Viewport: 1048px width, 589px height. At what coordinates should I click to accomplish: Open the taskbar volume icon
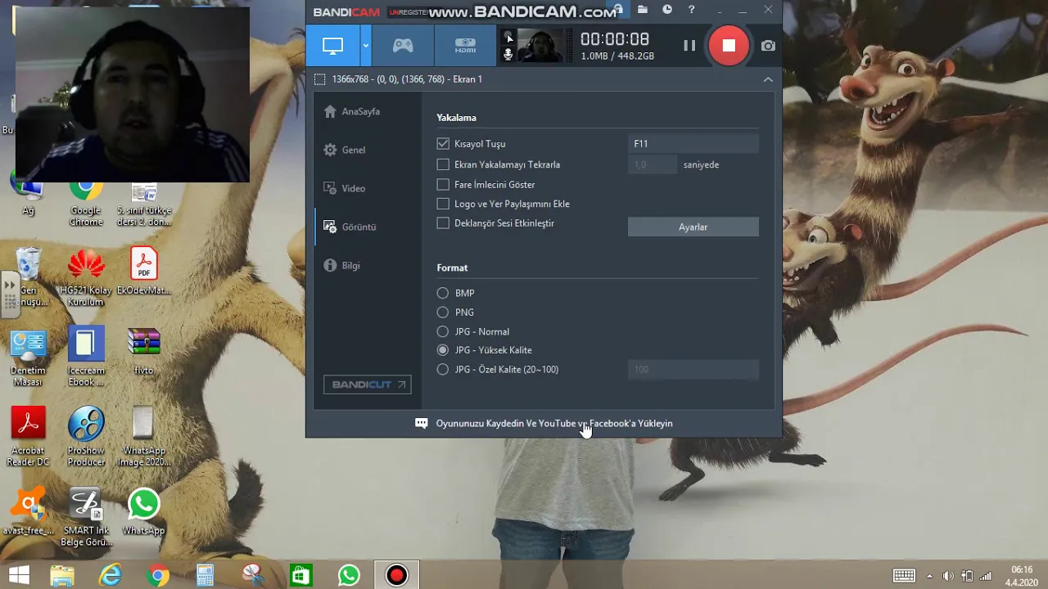(948, 576)
